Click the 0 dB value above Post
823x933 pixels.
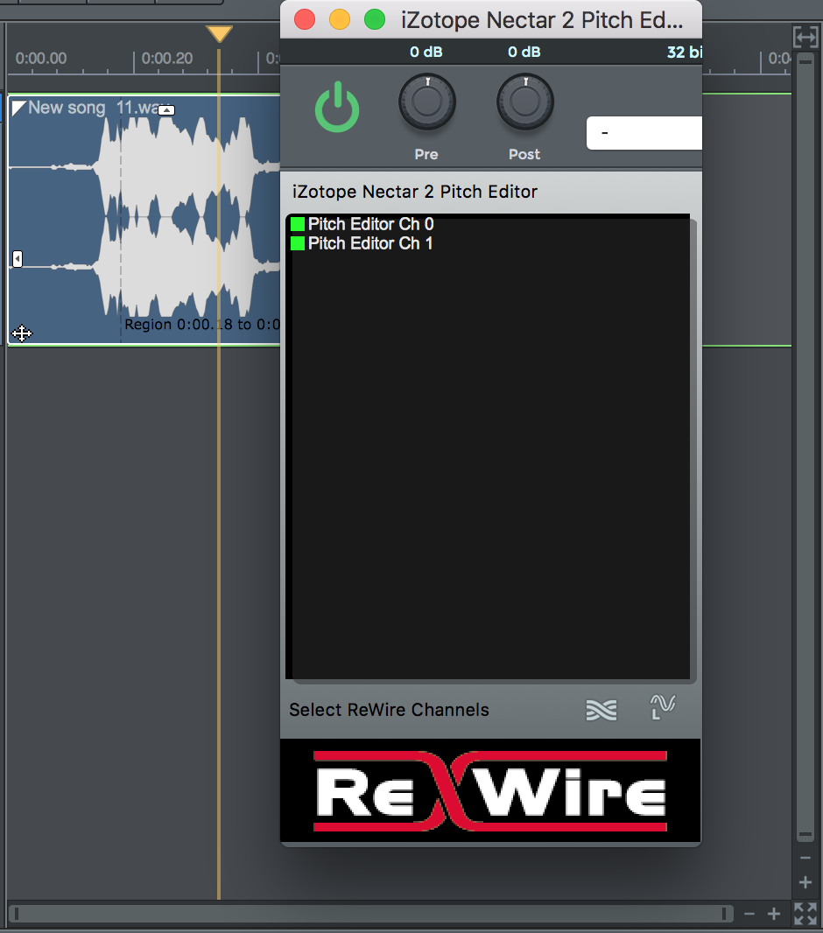coord(524,53)
